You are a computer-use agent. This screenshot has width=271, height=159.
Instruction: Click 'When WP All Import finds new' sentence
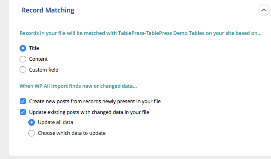78,86
